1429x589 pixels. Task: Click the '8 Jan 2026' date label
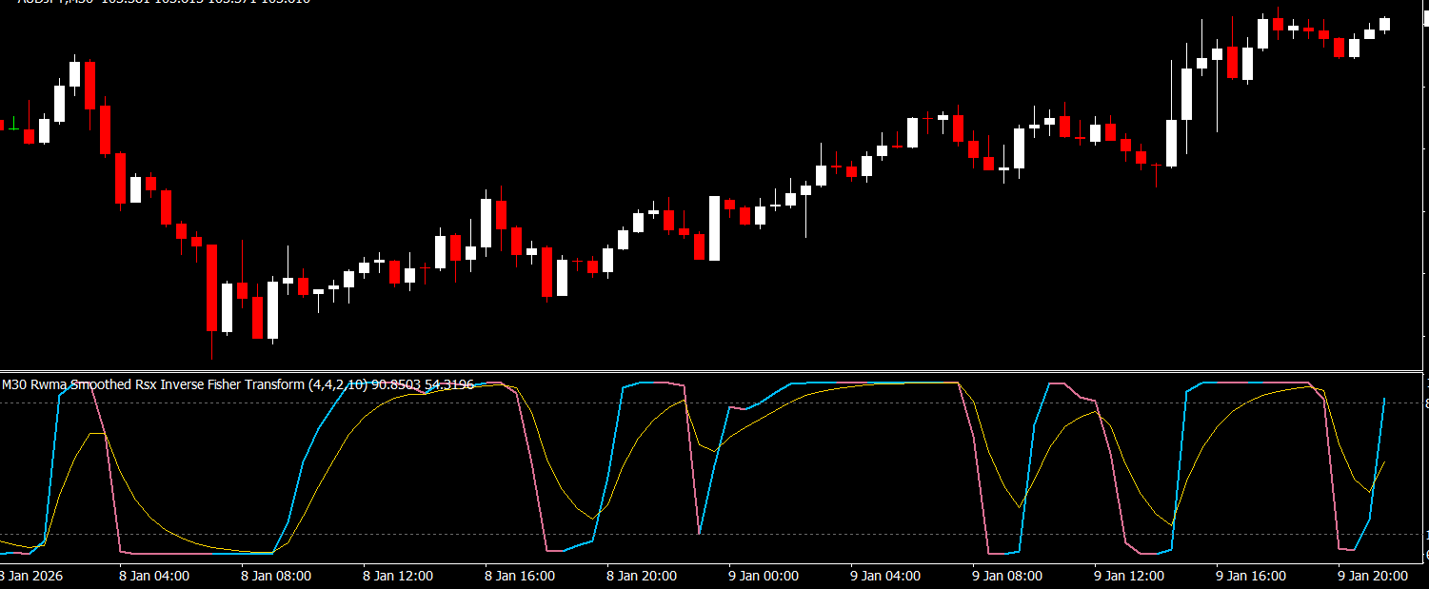30,576
